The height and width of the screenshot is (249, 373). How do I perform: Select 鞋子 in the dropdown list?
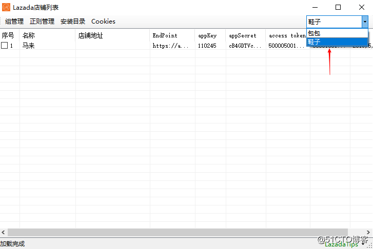coord(337,42)
